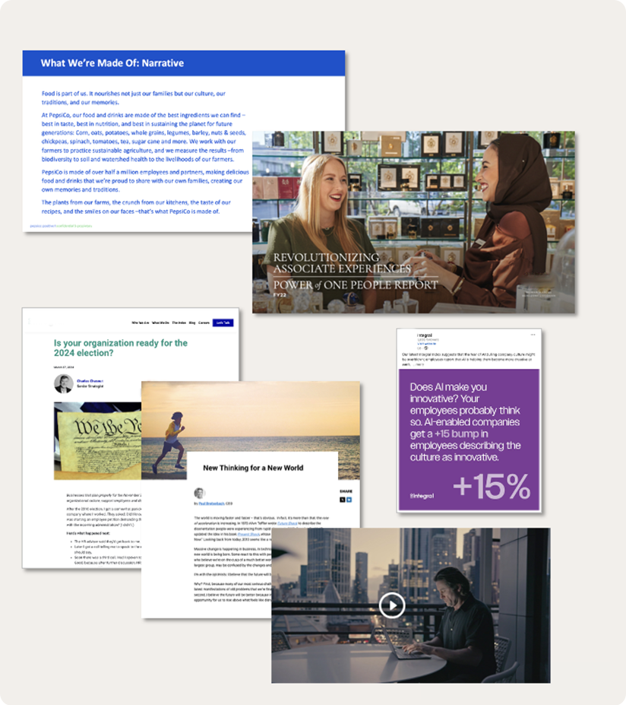Click the Senior Strategist author name link
The image size is (626, 705).
[x=90, y=381]
